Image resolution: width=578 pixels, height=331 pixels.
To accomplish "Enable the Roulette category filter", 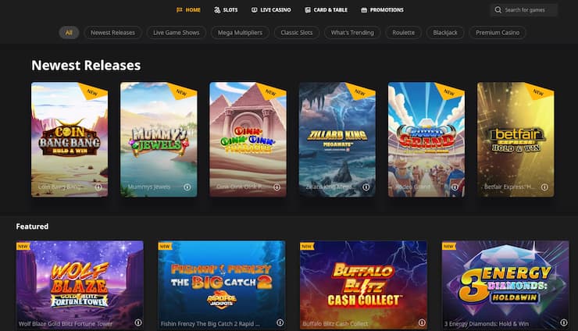I will tap(403, 33).
